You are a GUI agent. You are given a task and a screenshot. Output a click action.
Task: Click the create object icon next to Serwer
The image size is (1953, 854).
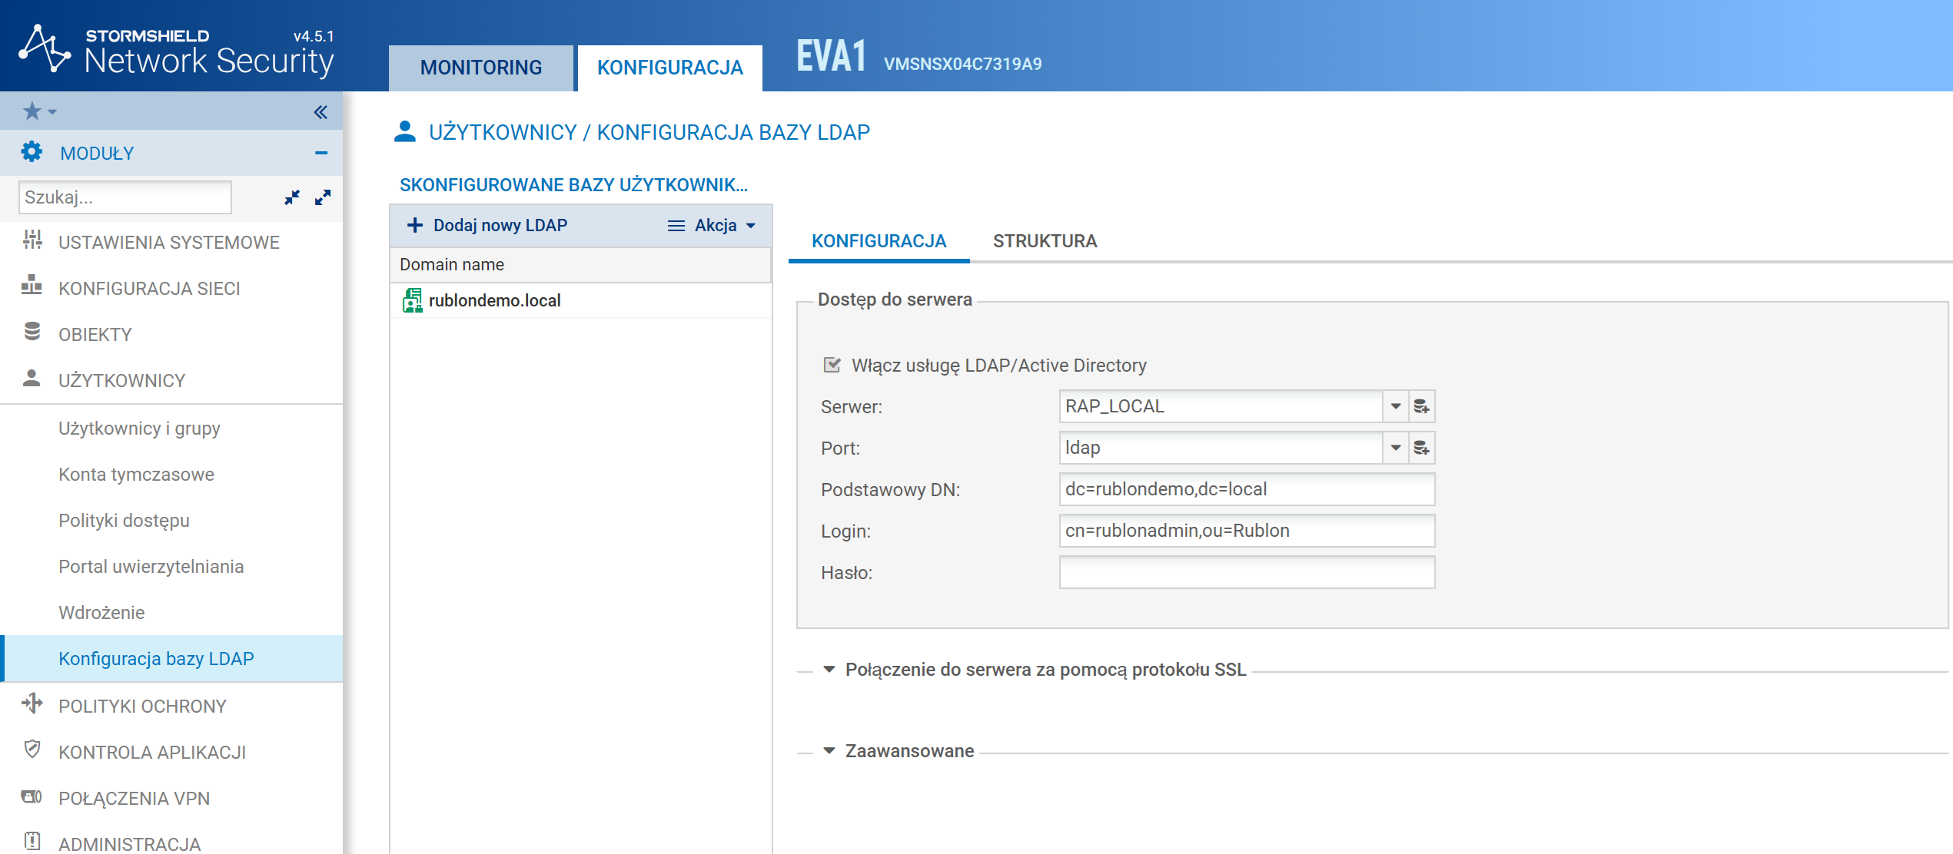click(1422, 406)
